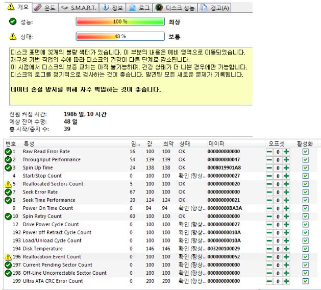The height and width of the screenshot is (290, 321).
Task: Switch to the 디스크 성능 tab
Action: point(175,8)
